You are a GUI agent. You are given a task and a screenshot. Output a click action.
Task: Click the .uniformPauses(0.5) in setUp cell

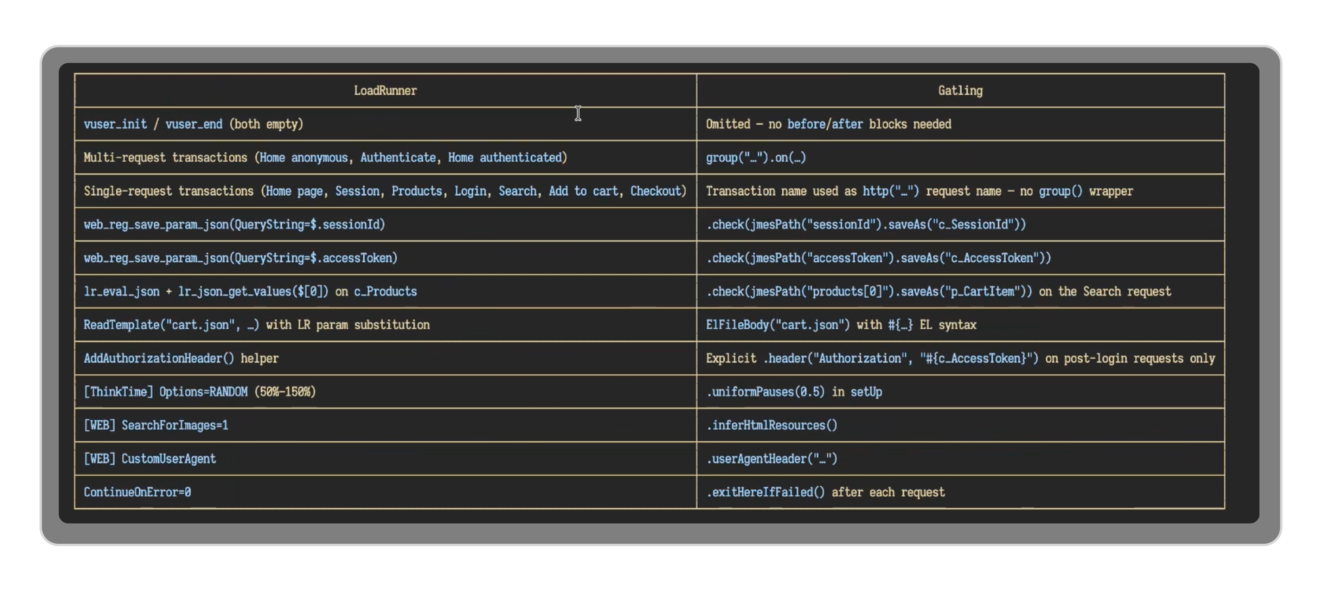pos(794,392)
